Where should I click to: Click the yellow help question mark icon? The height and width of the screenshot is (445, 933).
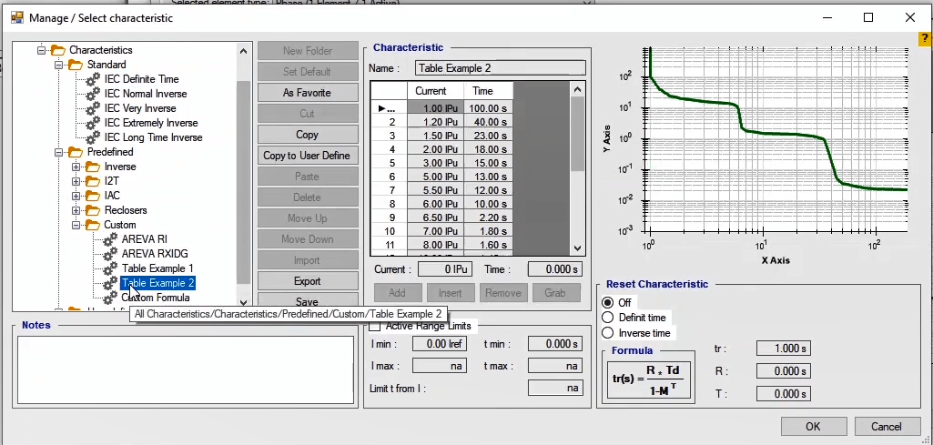click(x=925, y=38)
